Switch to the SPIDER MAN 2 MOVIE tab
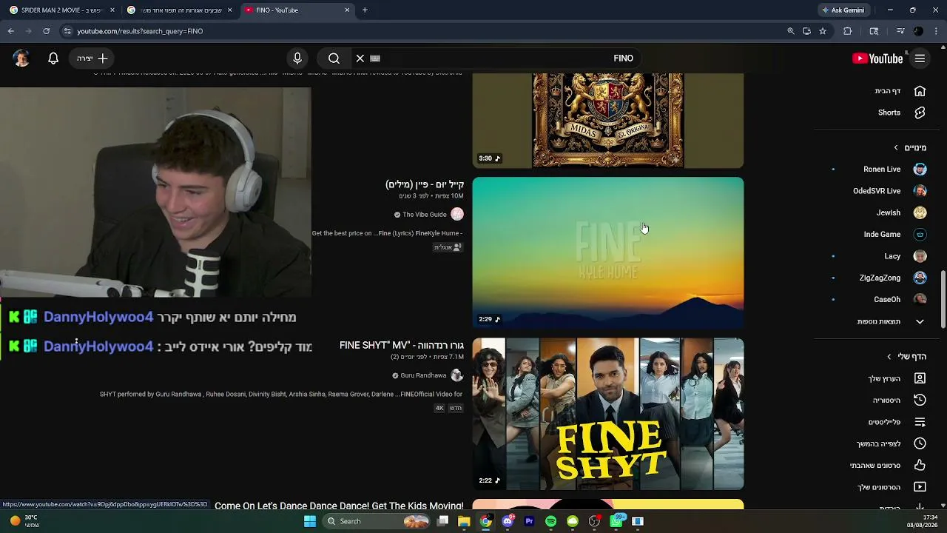The image size is (947, 533). click(x=61, y=10)
